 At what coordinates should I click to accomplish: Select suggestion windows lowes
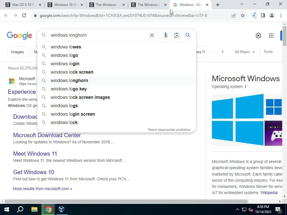pyautogui.click(x=117, y=47)
